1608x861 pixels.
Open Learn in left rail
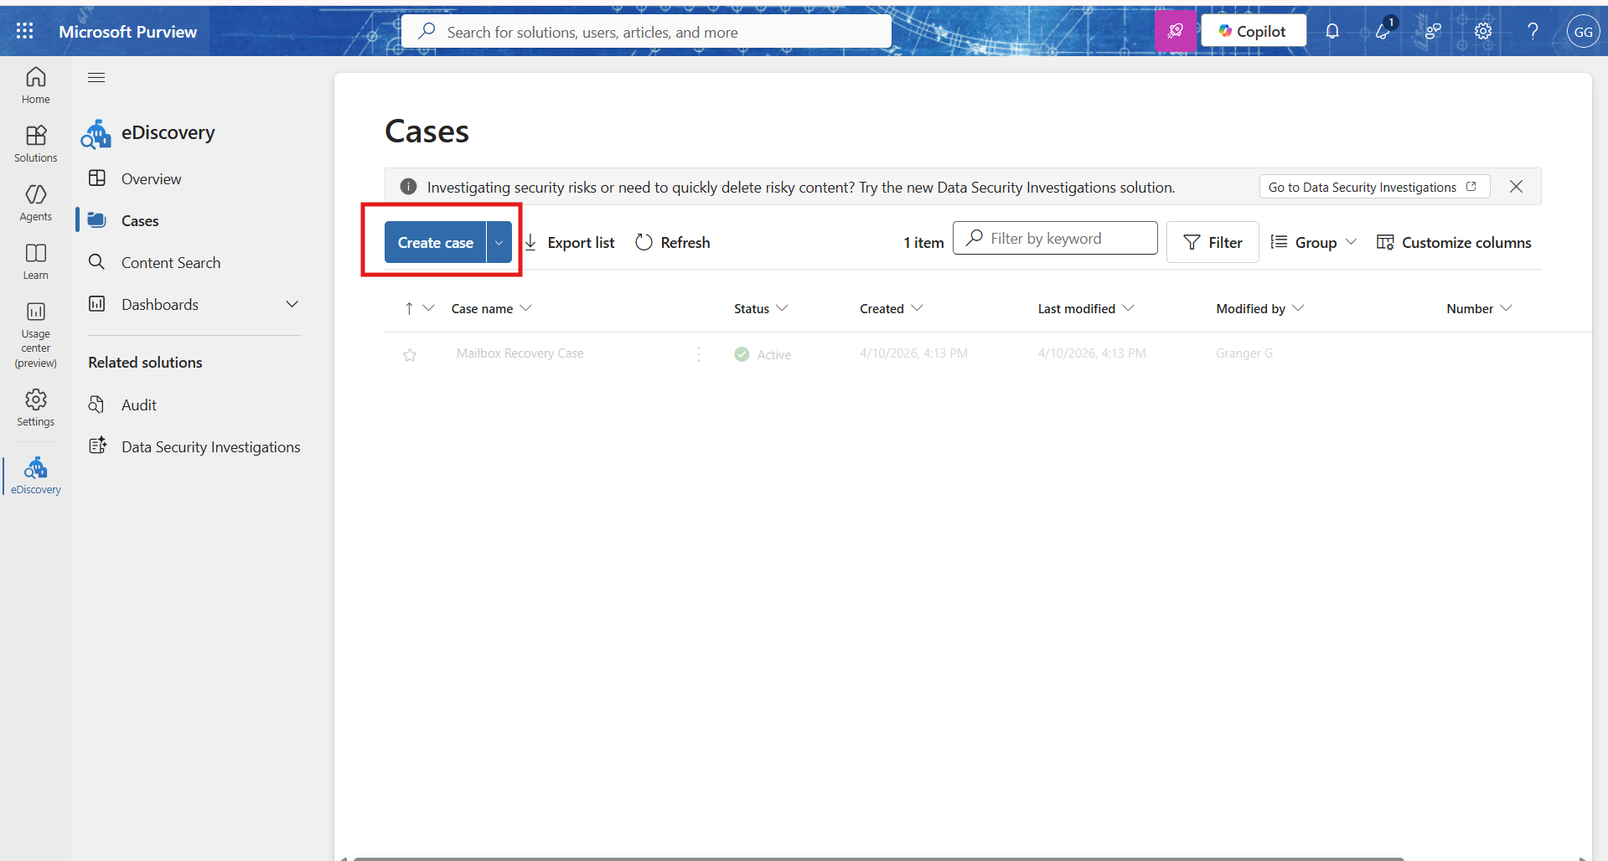35,261
